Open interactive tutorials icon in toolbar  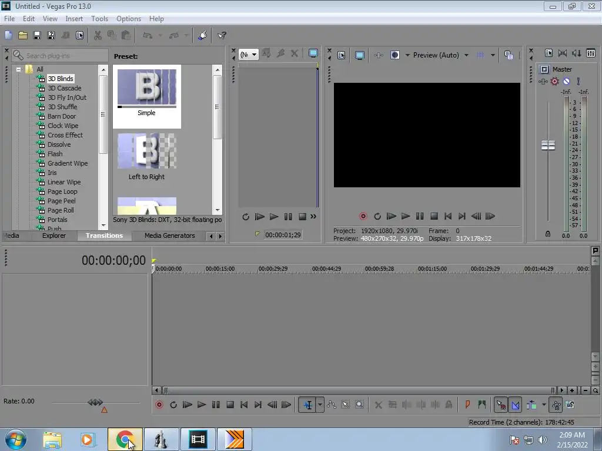[x=203, y=35]
